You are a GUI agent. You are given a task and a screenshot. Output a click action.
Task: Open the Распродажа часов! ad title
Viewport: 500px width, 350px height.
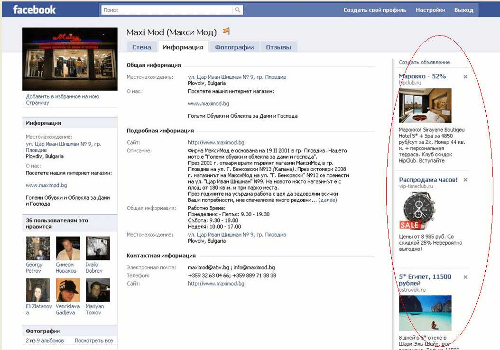pyautogui.click(x=428, y=179)
